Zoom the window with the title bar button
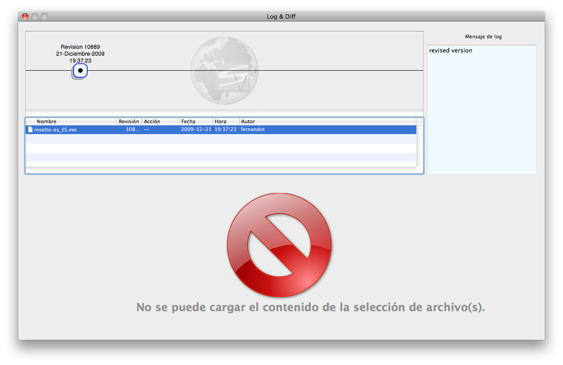This screenshot has height=365, width=563. click(x=44, y=16)
